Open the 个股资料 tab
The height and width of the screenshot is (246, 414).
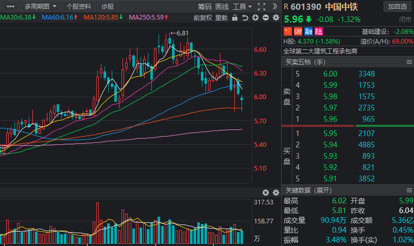point(79,6)
